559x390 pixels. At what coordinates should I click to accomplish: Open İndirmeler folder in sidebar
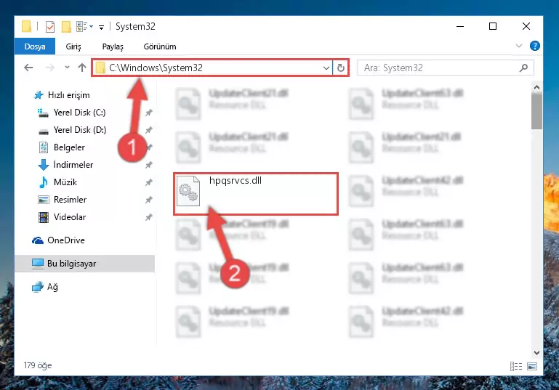[73, 165]
